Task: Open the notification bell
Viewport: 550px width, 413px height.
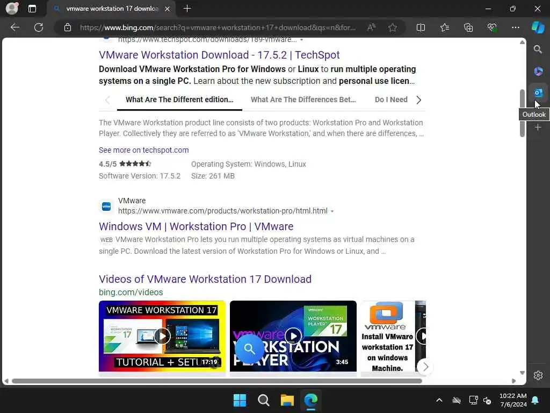Action: click(x=535, y=400)
